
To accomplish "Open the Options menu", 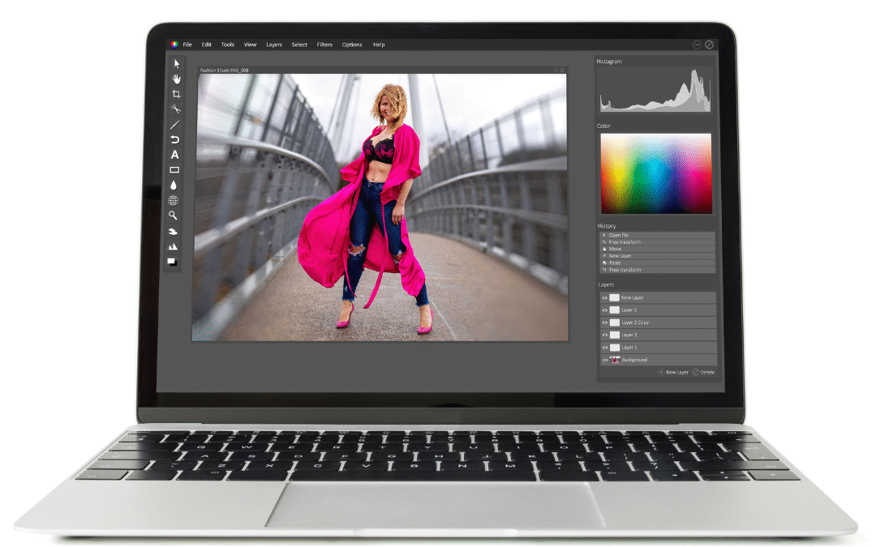I will (351, 45).
